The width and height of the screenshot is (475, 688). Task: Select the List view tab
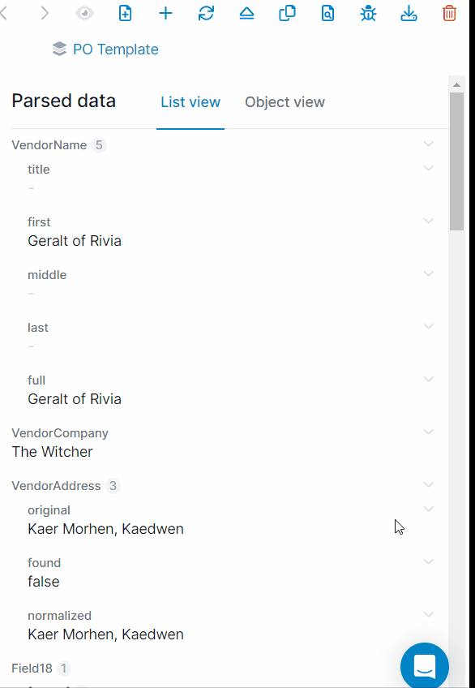click(190, 102)
